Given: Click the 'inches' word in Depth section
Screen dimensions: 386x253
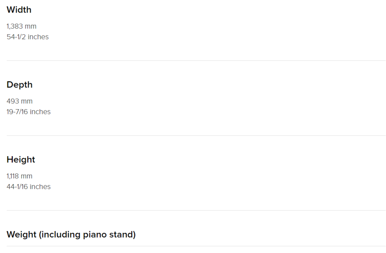Looking at the screenshot, I should click(40, 112).
